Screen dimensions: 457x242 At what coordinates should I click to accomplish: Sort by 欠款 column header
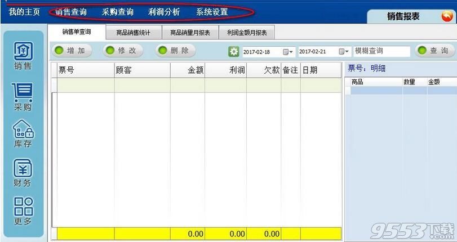pos(264,70)
